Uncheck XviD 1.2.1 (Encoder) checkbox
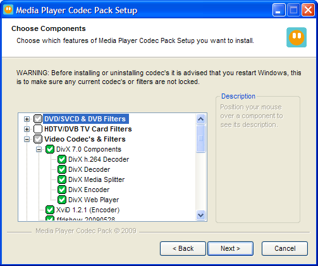This screenshot has height=266, width=318. (50, 210)
